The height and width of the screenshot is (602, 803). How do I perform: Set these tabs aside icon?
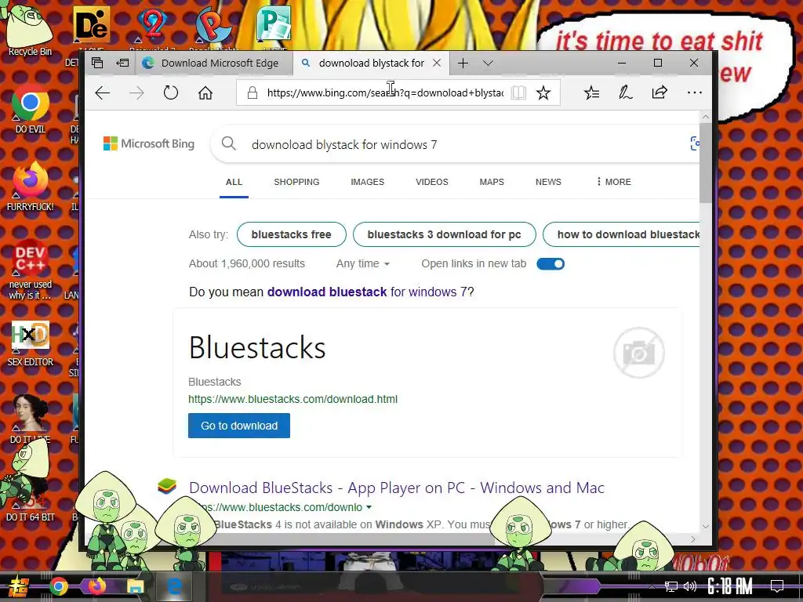(123, 63)
